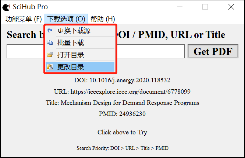The height and width of the screenshot is (158, 245).
Task: Click the refresh icon beside 更换下载源
Action: pos(50,30)
